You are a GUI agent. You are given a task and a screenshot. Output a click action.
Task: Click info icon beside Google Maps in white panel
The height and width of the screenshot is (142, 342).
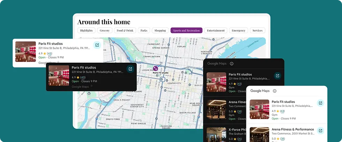[x=275, y=91]
